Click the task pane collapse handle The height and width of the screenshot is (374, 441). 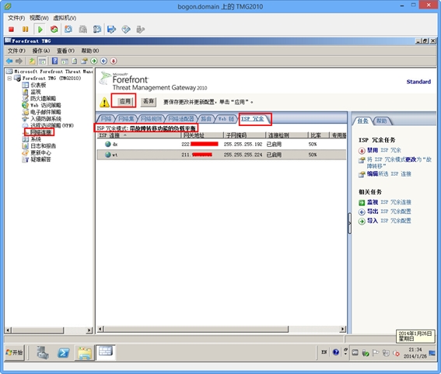[349, 224]
